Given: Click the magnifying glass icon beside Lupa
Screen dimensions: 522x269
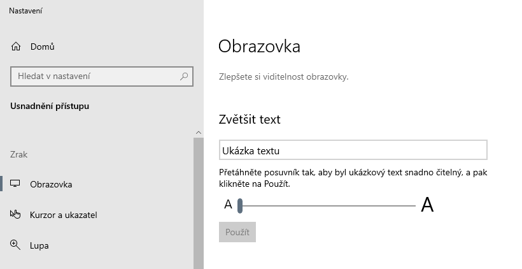Looking at the screenshot, I should [16, 245].
